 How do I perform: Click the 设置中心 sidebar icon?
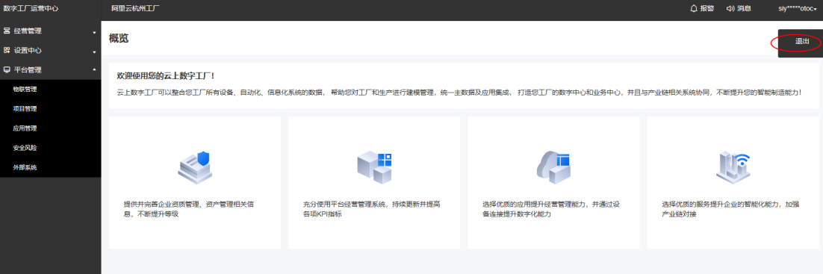coord(7,50)
